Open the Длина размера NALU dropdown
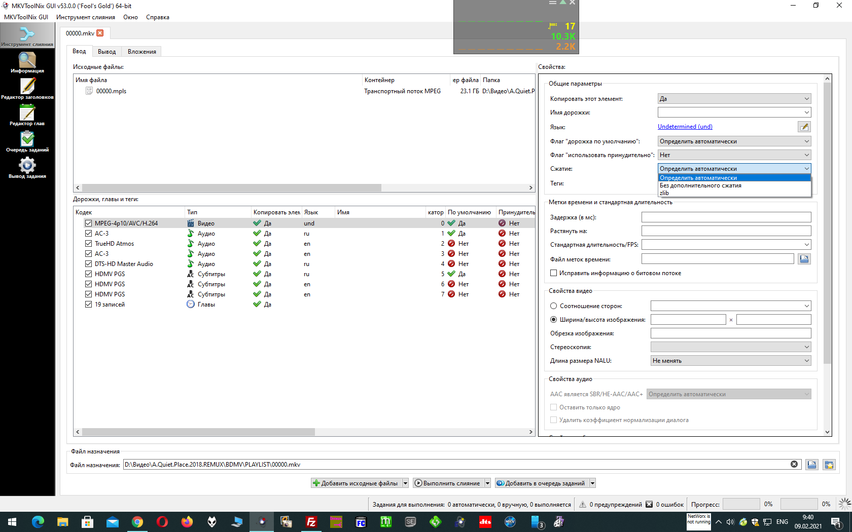Image resolution: width=852 pixels, height=532 pixels. [731, 361]
